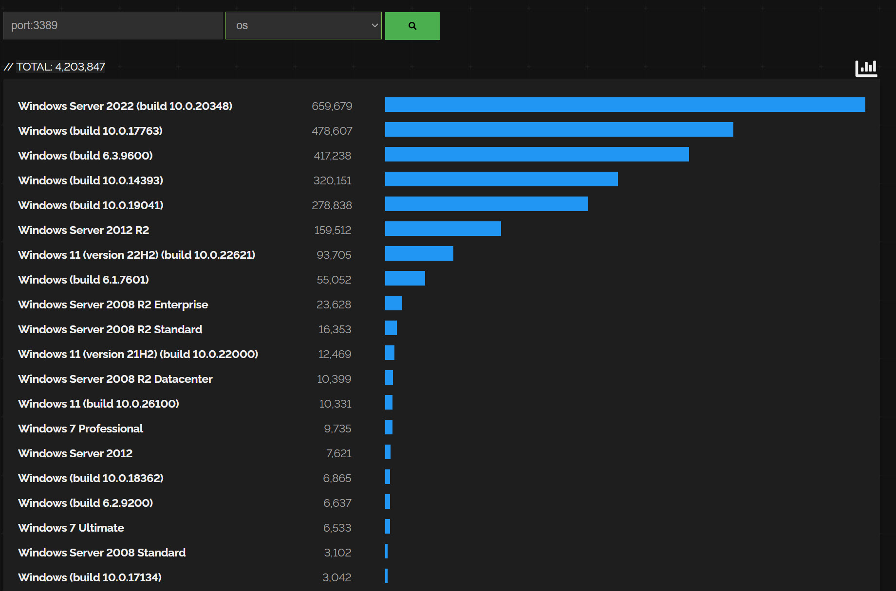The image size is (896, 591).
Task: Select Windows (build 6.3.9600) row
Action: click(x=85, y=156)
